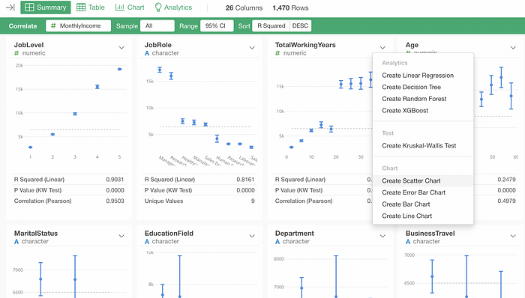Click the character type icon under BusinessTravel
Viewport: 525px width, 298px height.
[408, 242]
